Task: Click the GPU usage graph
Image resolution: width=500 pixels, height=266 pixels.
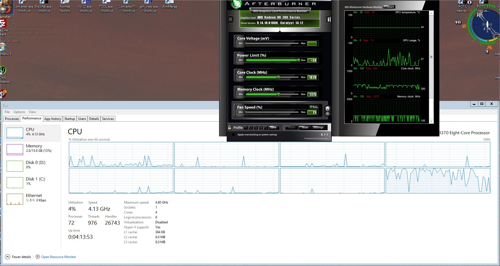Action: [387, 54]
